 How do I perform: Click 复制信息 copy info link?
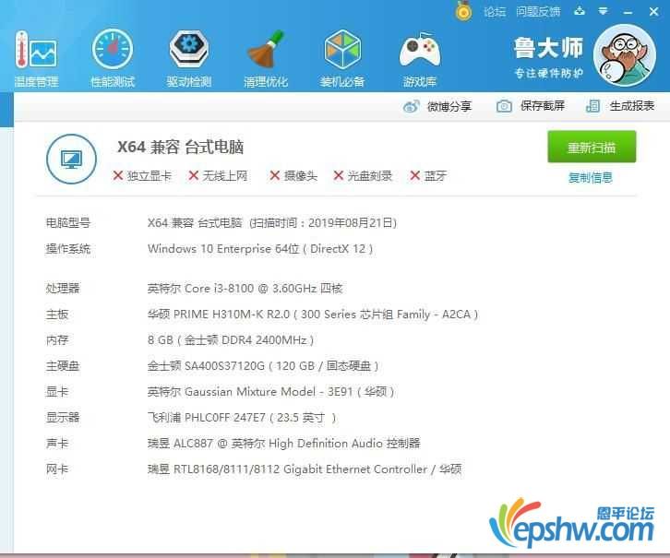click(590, 178)
